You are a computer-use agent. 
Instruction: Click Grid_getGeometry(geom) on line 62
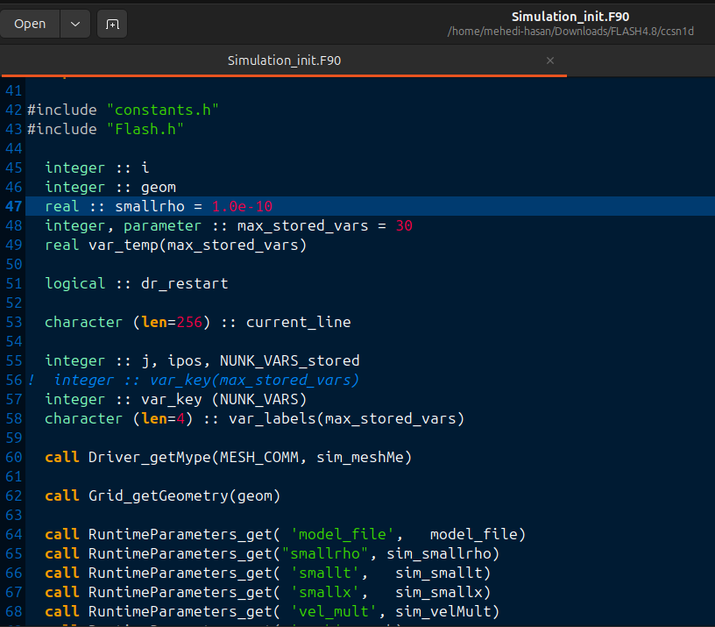point(184,495)
